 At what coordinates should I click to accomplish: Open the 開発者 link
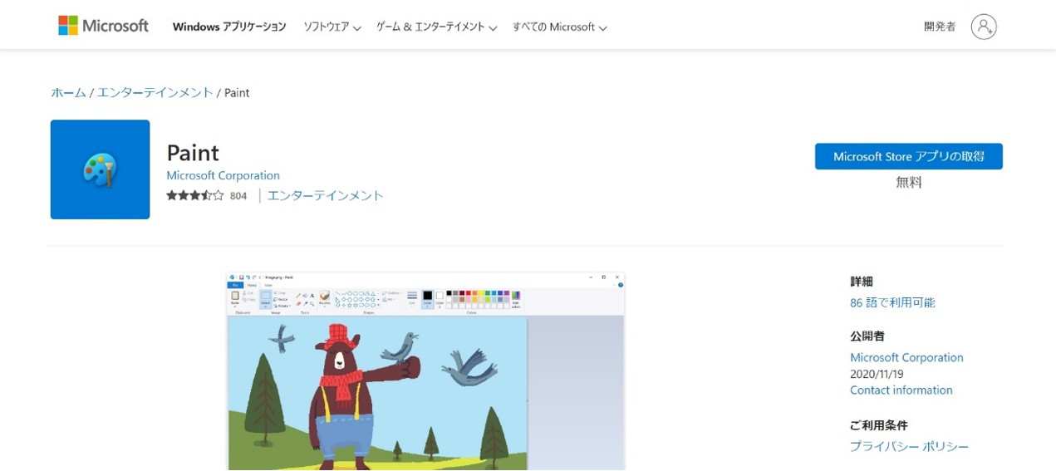pyautogui.click(x=940, y=27)
